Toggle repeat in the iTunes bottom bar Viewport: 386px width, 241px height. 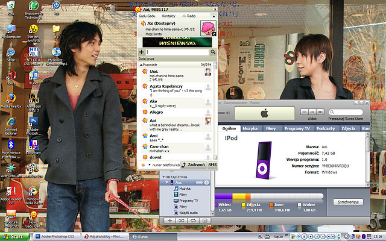(x=193, y=221)
